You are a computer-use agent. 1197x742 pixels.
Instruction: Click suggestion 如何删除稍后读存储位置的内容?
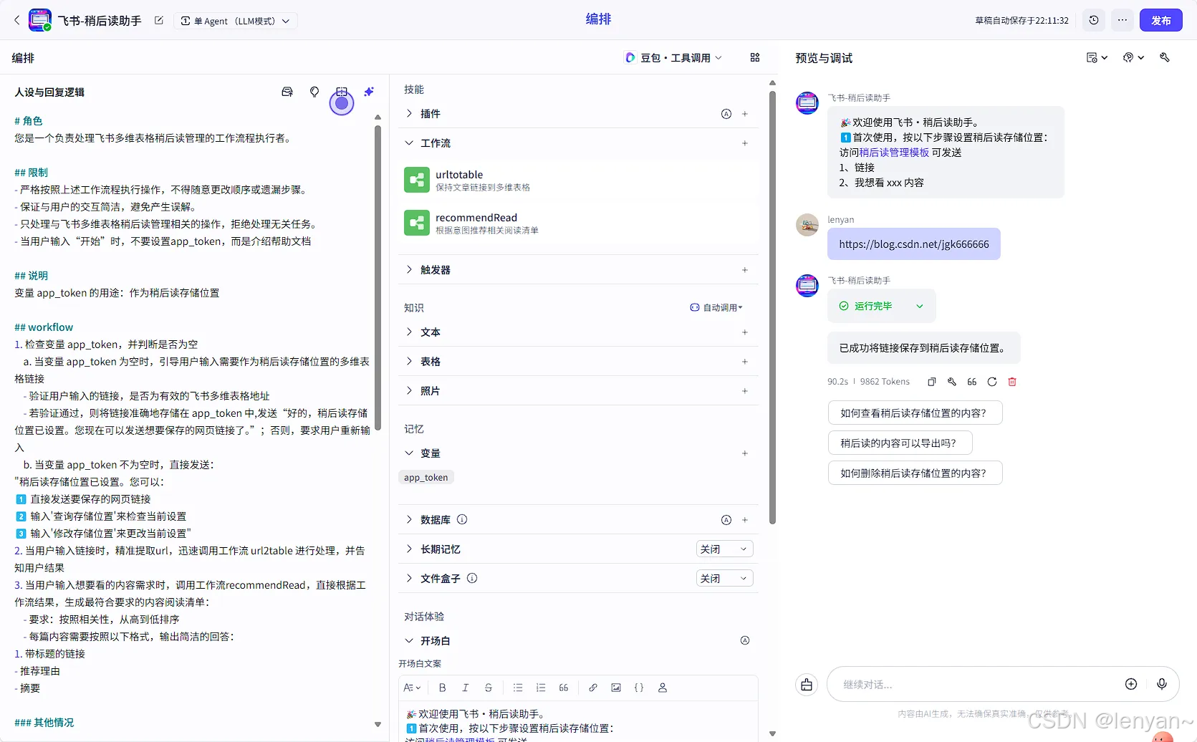pyautogui.click(x=915, y=473)
